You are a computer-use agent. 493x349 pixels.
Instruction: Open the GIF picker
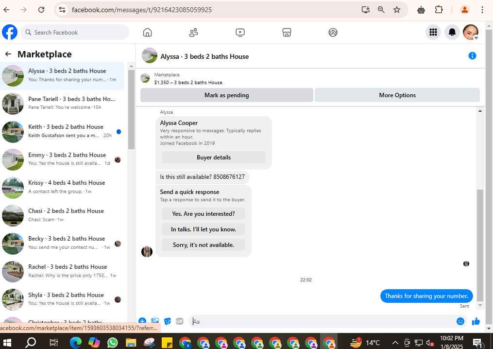coord(180,321)
